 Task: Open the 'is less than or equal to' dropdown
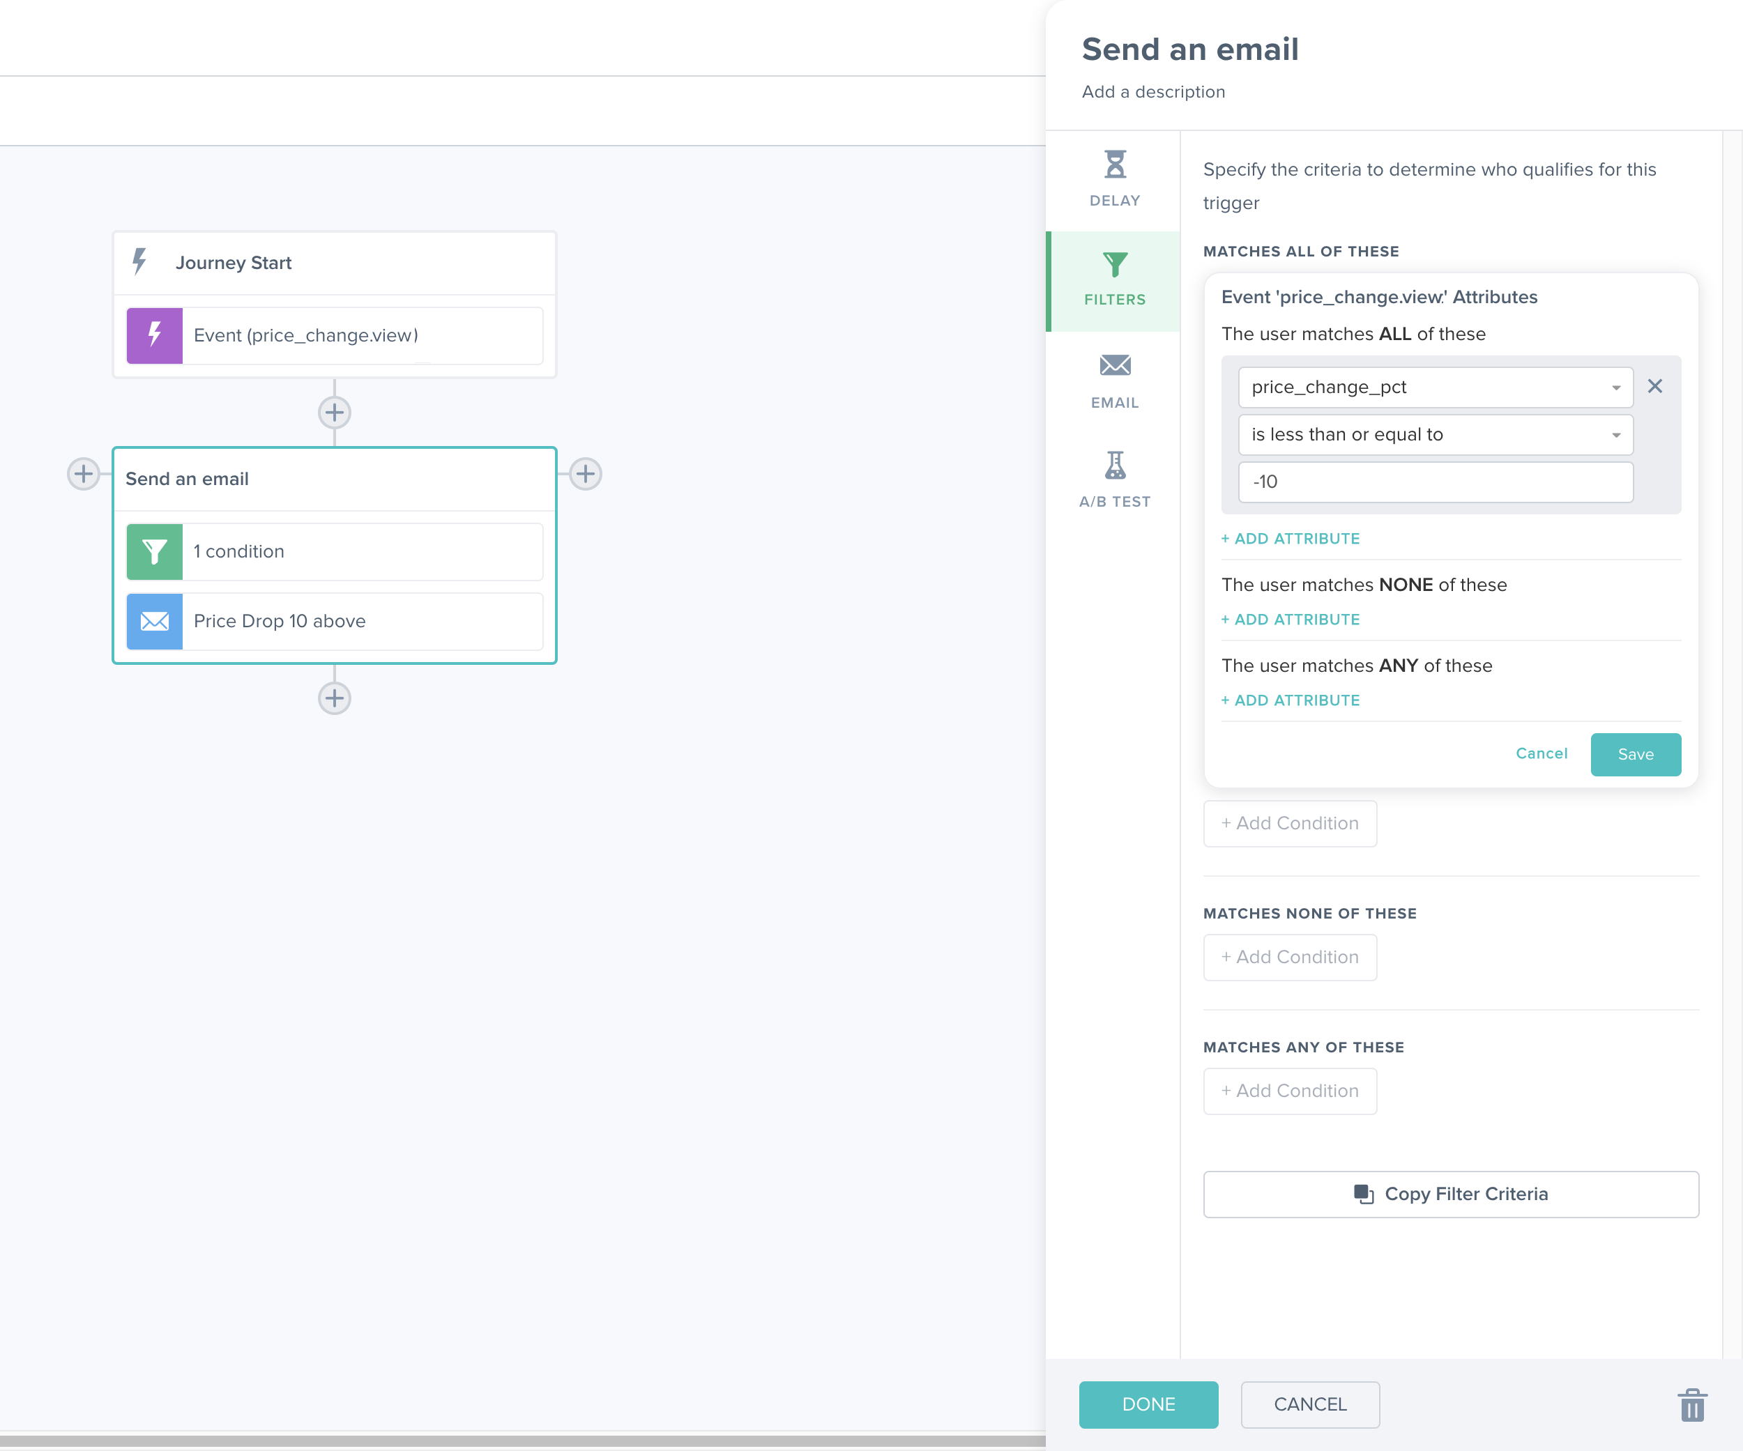click(x=1615, y=434)
